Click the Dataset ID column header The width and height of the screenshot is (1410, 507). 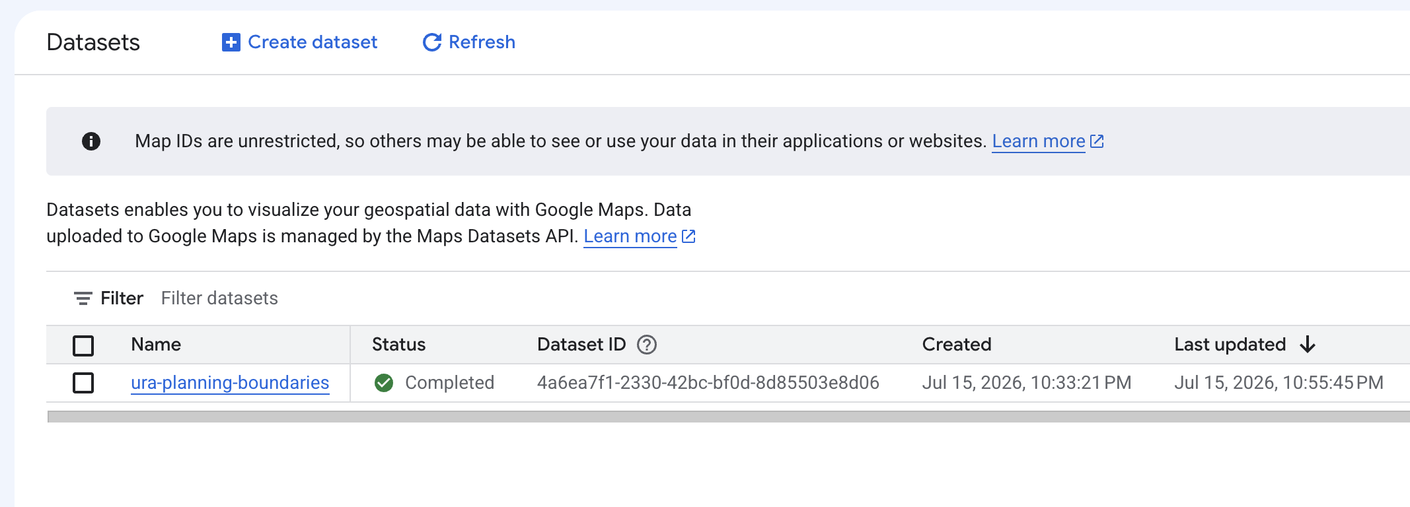pos(581,345)
